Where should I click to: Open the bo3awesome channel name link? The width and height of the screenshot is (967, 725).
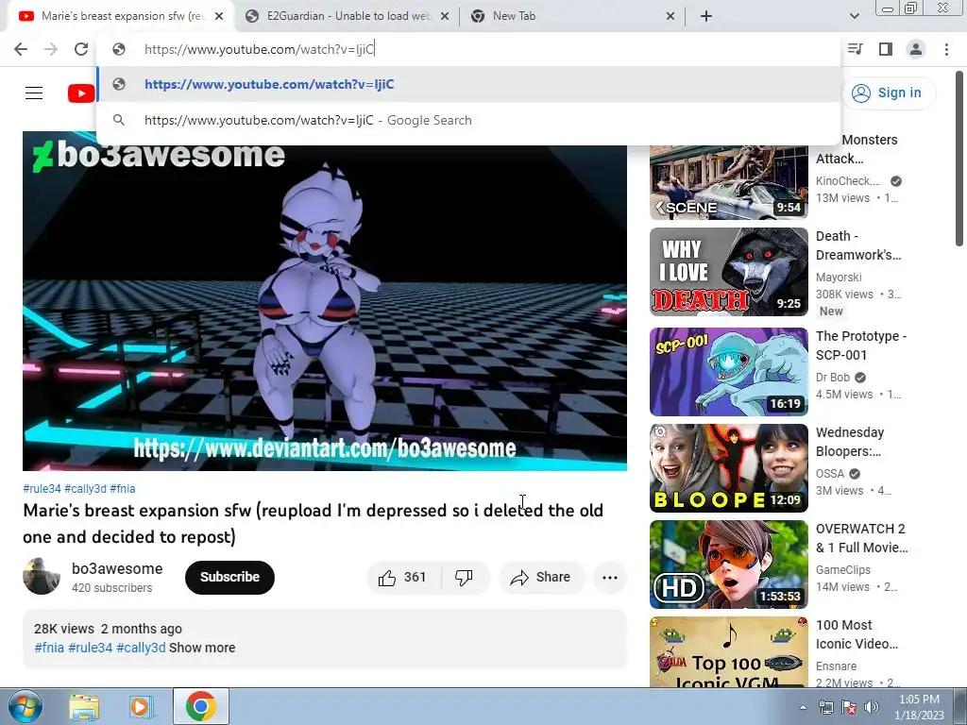(117, 569)
